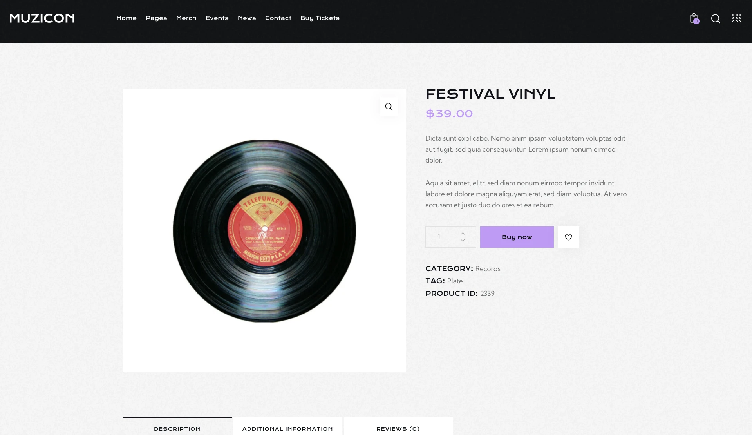Open the search magnifier in header

point(716,19)
